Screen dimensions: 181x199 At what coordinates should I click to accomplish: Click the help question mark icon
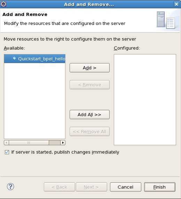point(10,187)
